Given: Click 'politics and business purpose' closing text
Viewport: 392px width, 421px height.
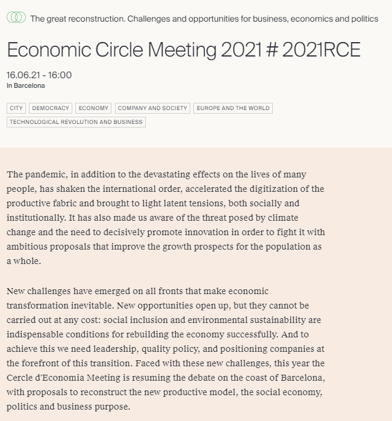Looking at the screenshot, I should [x=67, y=407].
